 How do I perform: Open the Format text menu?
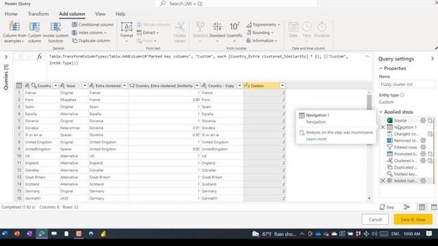click(x=127, y=32)
